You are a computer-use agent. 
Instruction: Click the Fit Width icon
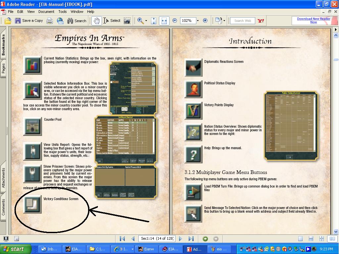click(x=164, y=21)
